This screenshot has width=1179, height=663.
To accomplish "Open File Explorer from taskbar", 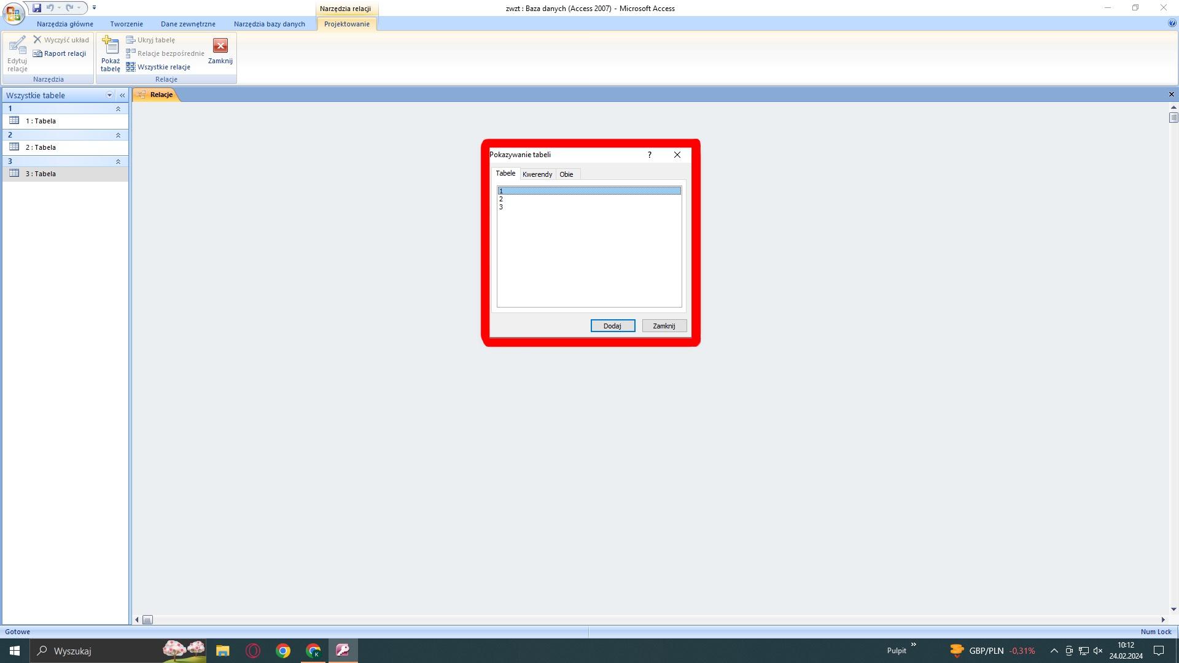I will tap(222, 651).
